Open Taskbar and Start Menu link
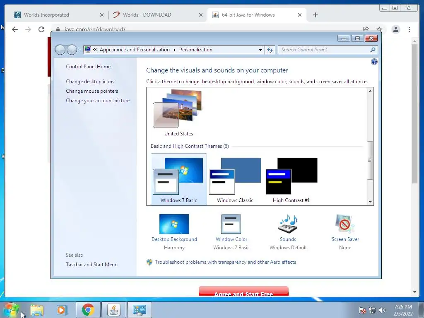The image size is (424, 318). (x=92, y=265)
